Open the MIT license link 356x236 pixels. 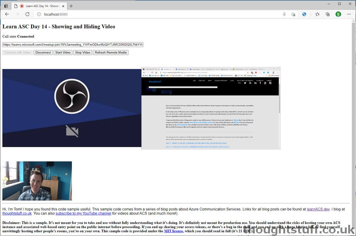click(x=174, y=231)
